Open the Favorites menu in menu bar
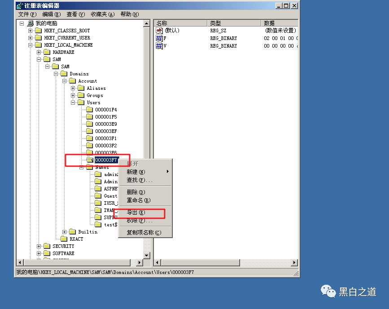Screen dimensions: 389x309 point(102,14)
